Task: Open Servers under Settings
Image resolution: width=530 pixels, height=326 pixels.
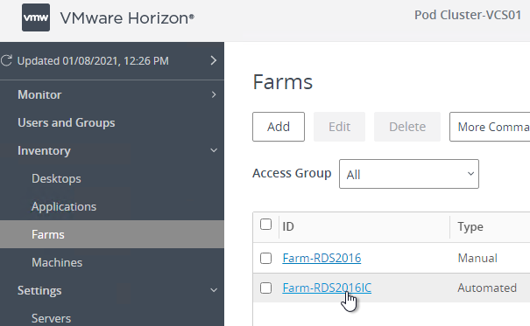Action: [52, 318]
